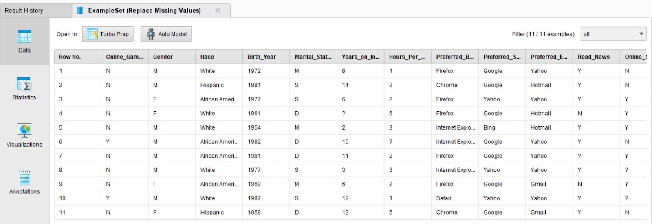
Task: Open the Filter examples dropdown
Action: (613, 34)
